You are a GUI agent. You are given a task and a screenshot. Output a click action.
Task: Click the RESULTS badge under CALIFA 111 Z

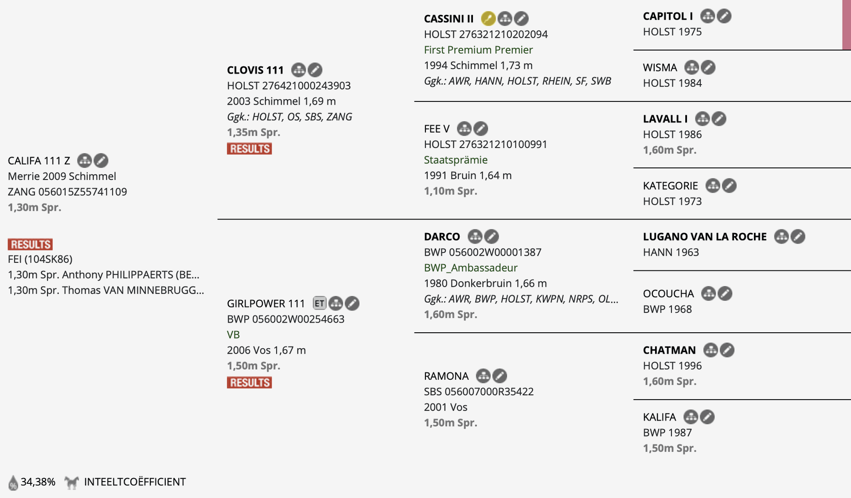pos(30,245)
